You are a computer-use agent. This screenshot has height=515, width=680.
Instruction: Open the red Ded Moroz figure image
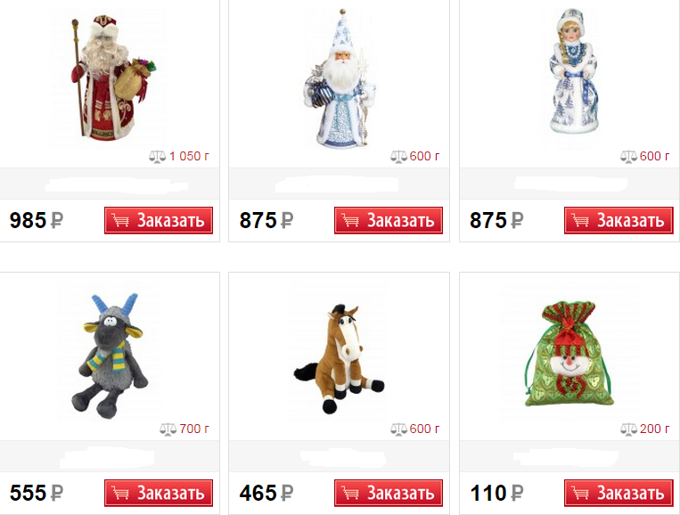point(111,78)
